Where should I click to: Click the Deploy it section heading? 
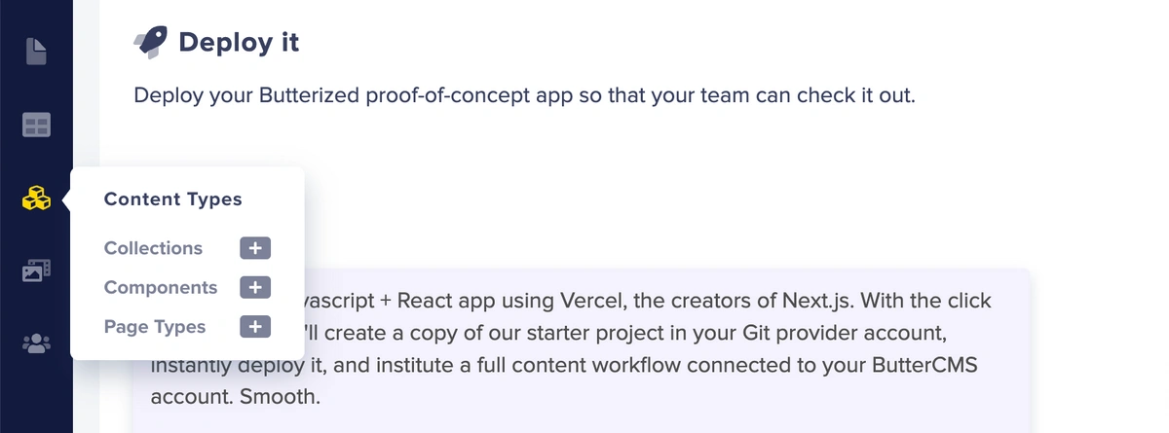pyautogui.click(x=239, y=42)
